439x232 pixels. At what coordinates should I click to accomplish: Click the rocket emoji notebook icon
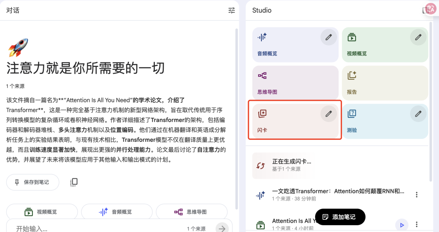(18, 48)
